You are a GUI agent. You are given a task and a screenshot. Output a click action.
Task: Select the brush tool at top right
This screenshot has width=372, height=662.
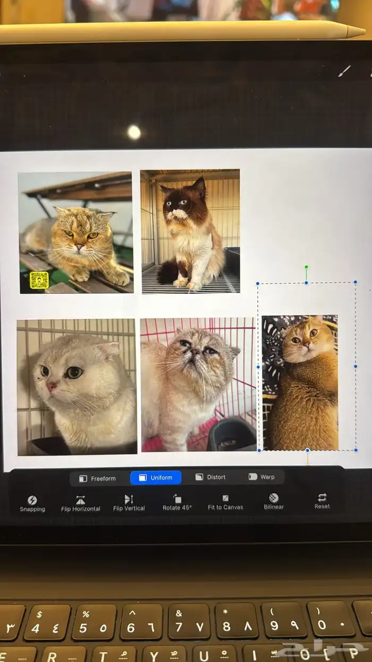[x=345, y=71]
